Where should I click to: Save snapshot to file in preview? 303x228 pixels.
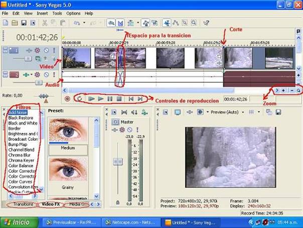(x=278, y=112)
